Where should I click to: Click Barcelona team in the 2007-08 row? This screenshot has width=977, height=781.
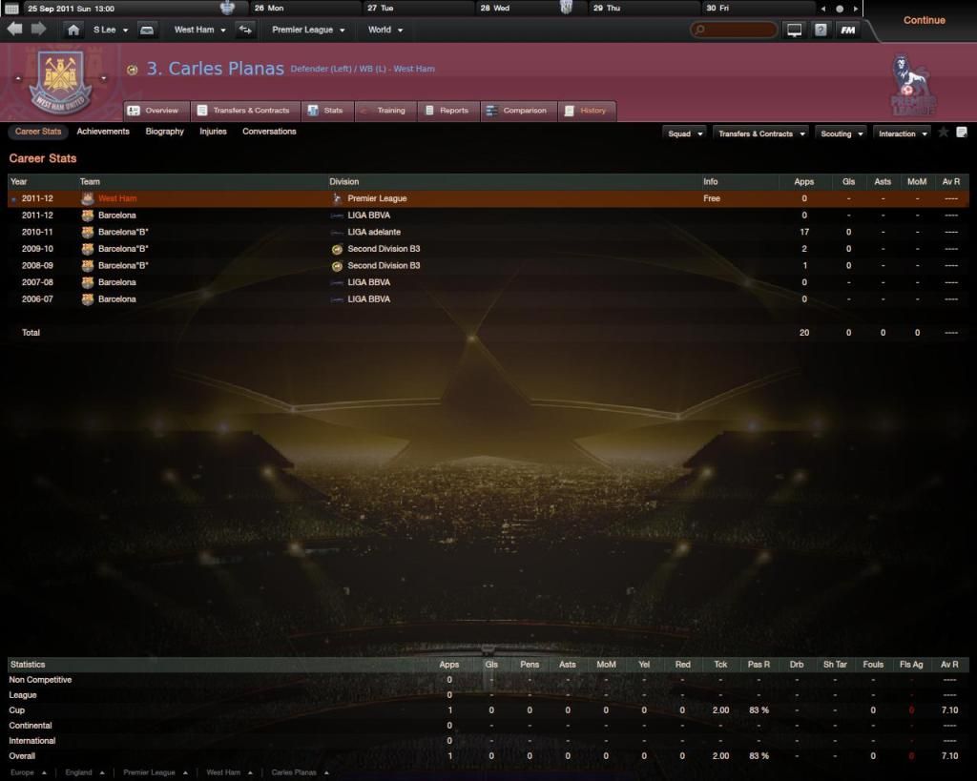point(116,283)
